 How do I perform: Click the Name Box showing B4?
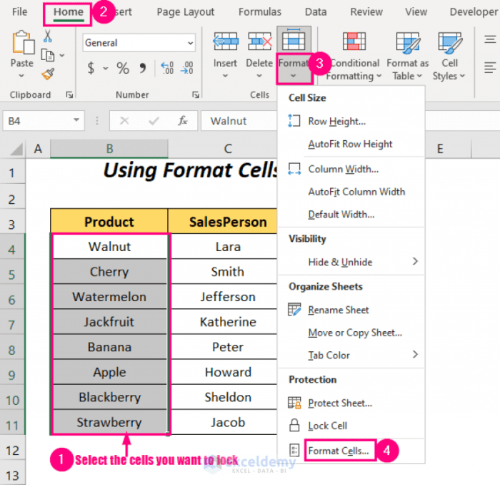pos(44,121)
